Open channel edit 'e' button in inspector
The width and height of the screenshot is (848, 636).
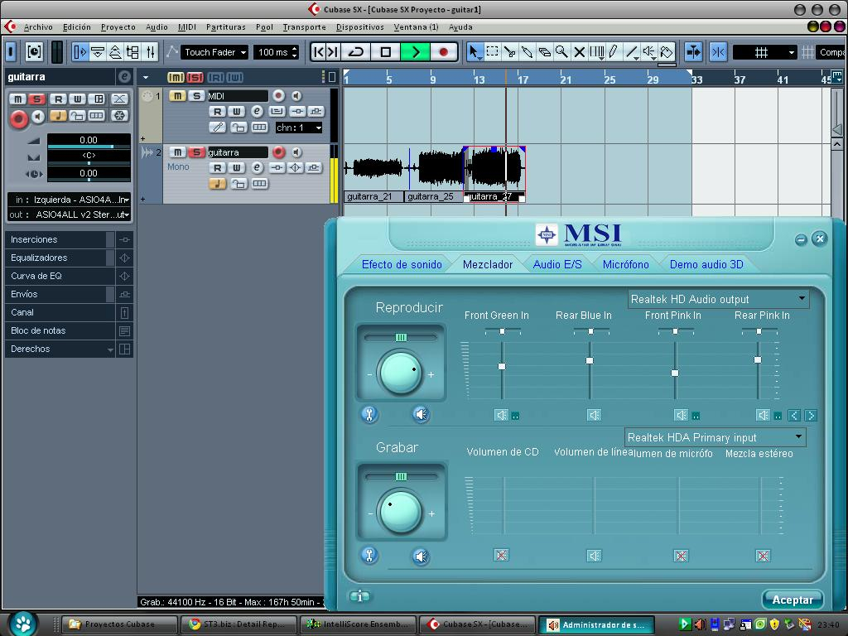[124, 77]
